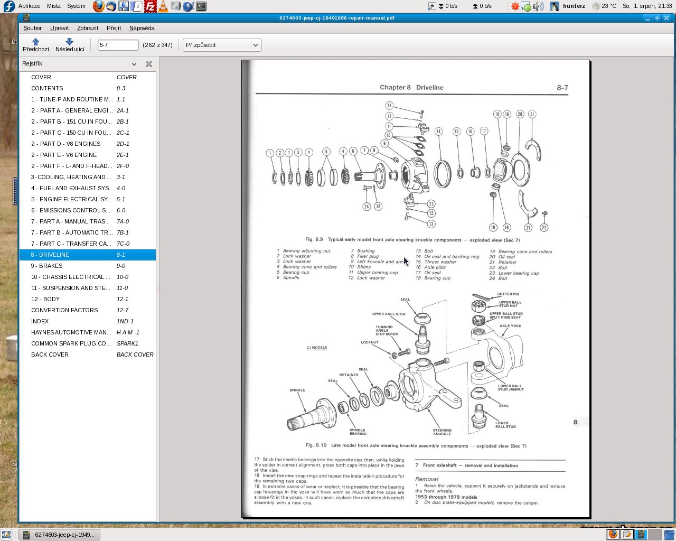Image resolution: width=676 pixels, height=541 pixels.
Task: Select 12 - BODY in the index
Action: pos(88,299)
